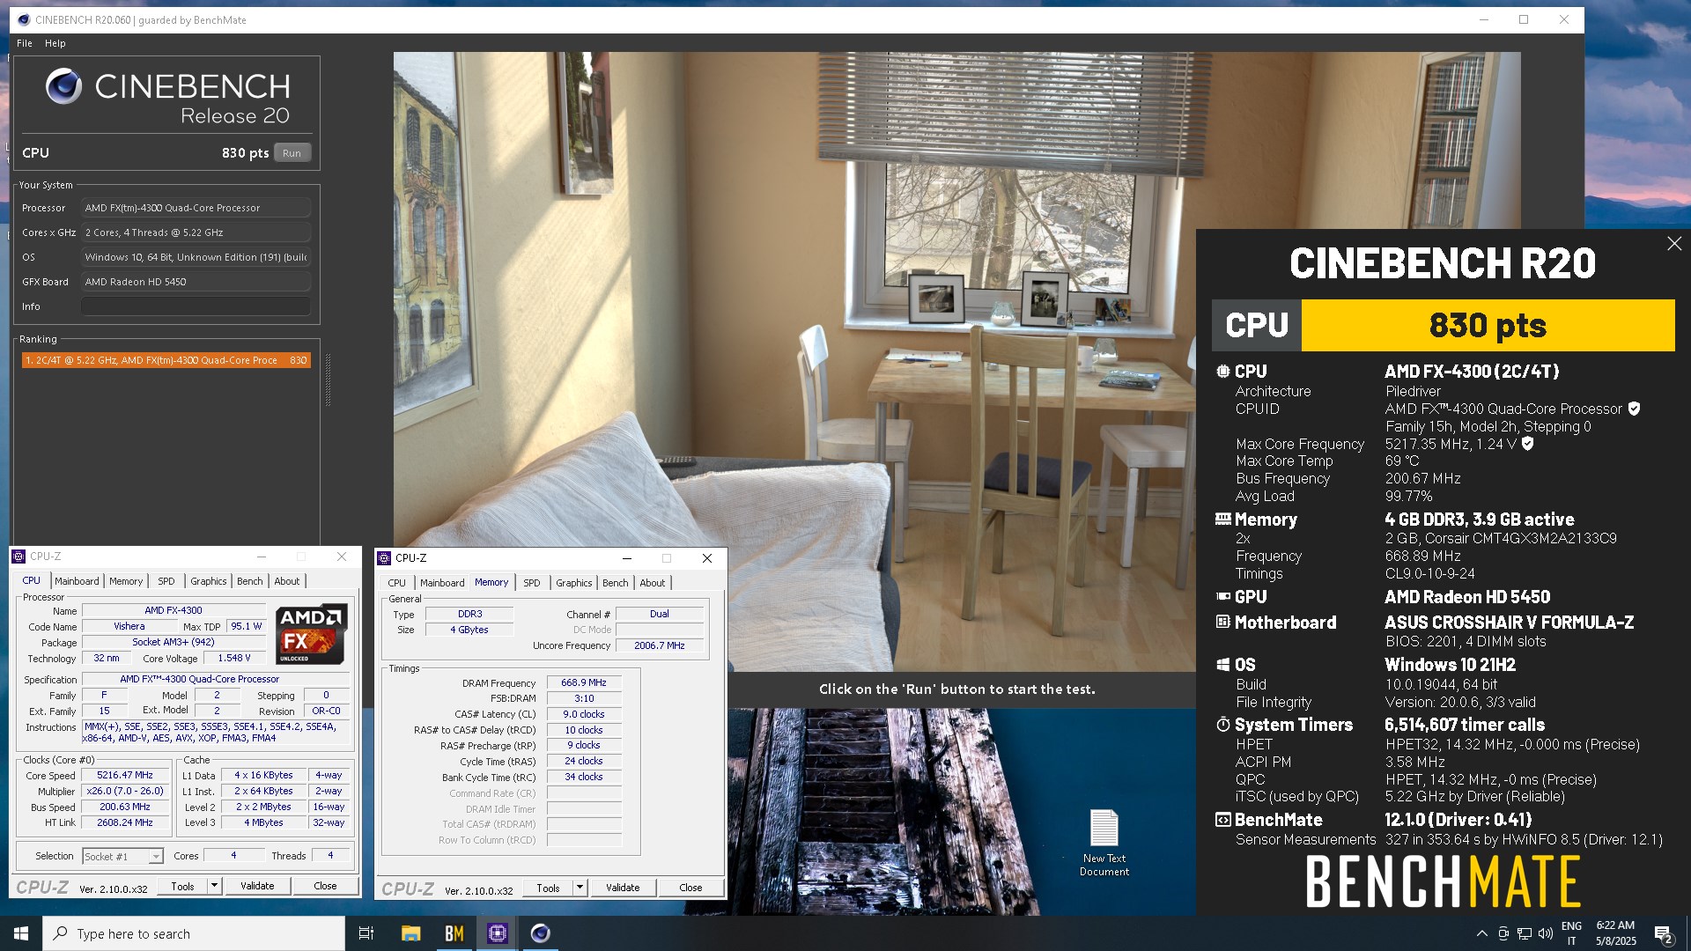Click the Memory section icon in BenchMate
Screen dimensions: 1691x951
(1223, 520)
